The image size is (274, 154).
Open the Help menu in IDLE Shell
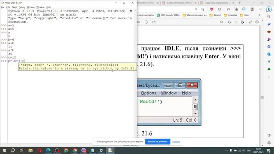[x=48, y=7]
